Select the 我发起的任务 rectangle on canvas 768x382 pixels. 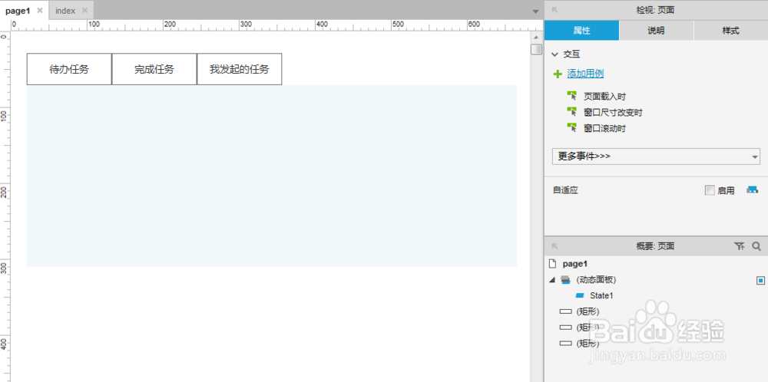pyautogui.click(x=240, y=69)
